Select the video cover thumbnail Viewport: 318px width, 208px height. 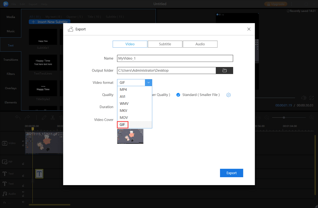(130, 136)
